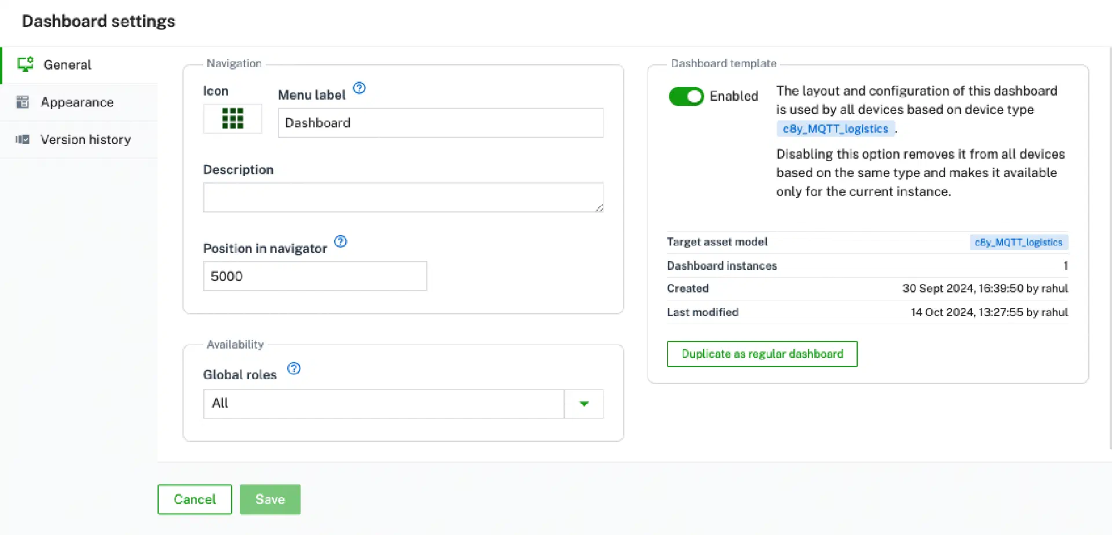This screenshot has width=1112, height=535.
Task: Click into the Description text area
Action: click(x=403, y=197)
